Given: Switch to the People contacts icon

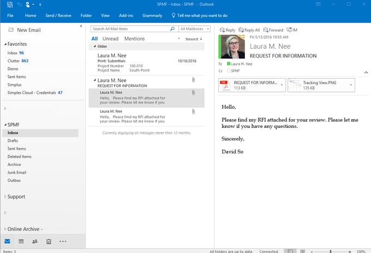Looking at the screenshot, I should point(35,241).
